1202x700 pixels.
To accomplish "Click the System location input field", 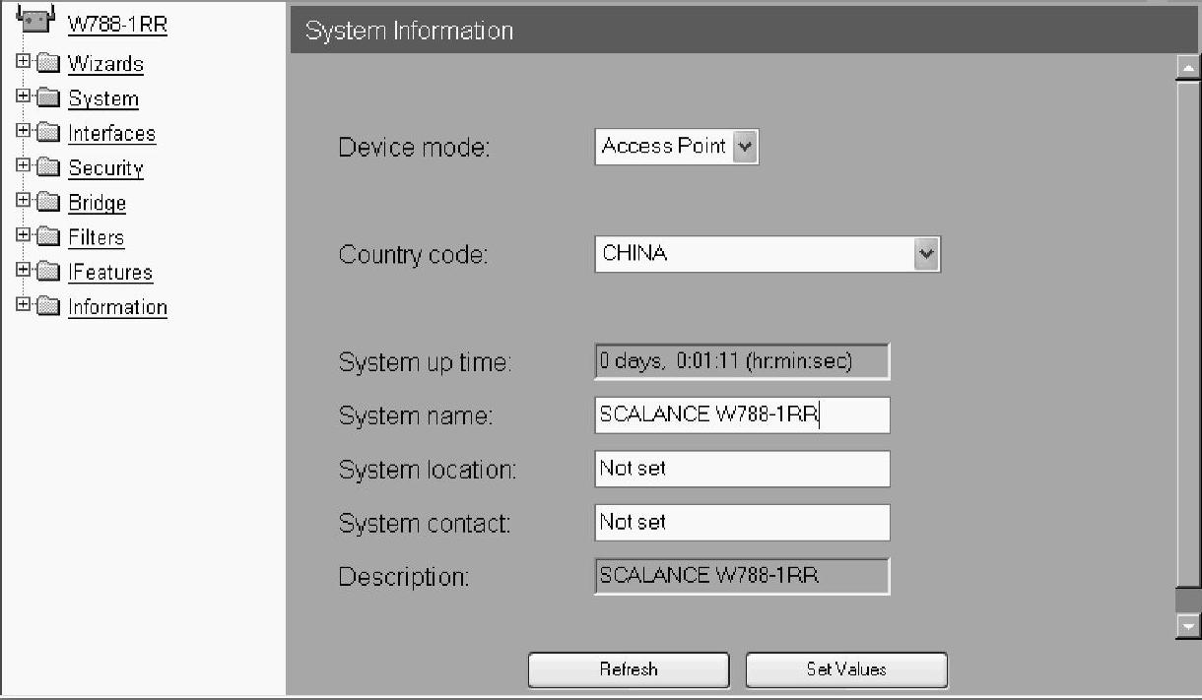I will point(743,469).
